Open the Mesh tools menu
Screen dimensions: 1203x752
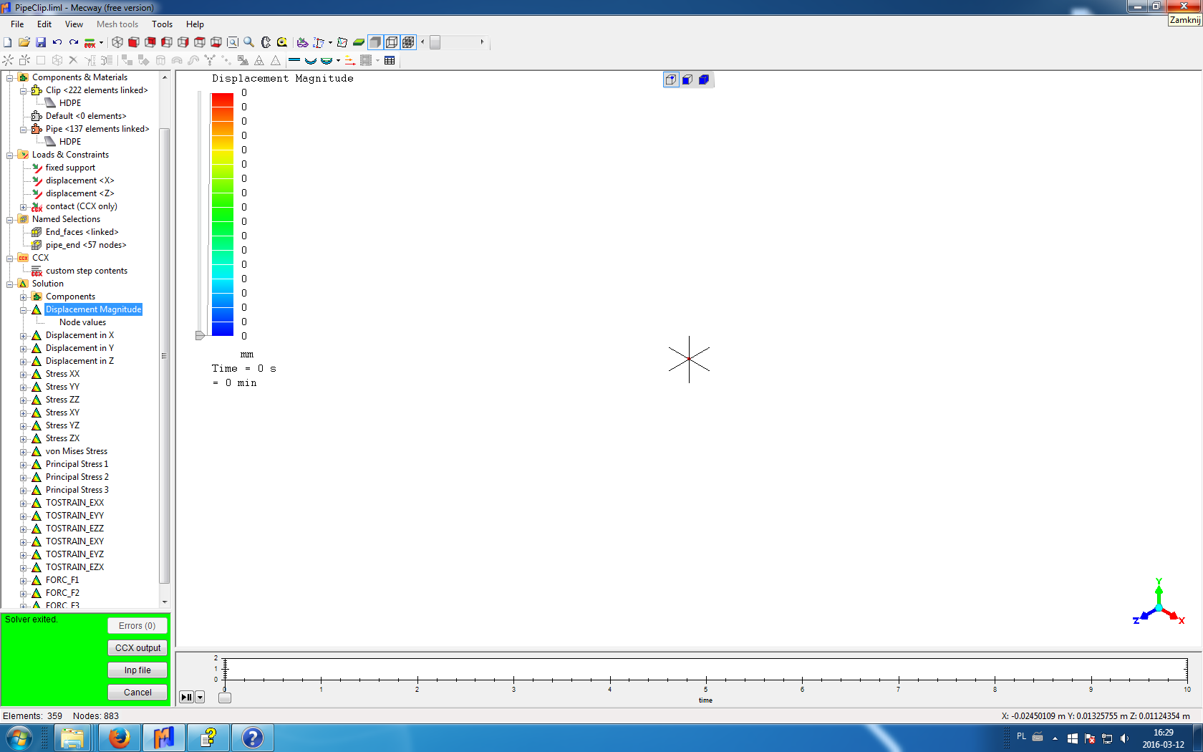[117, 24]
